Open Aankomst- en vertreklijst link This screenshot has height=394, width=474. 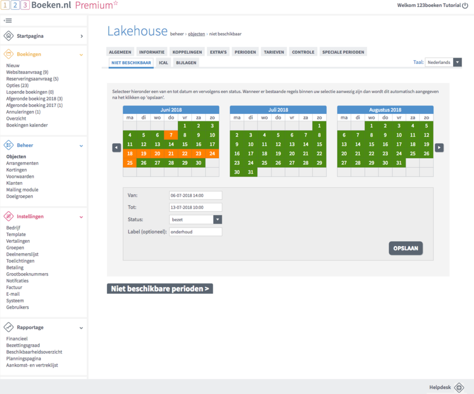pyautogui.click(x=32, y=365)
